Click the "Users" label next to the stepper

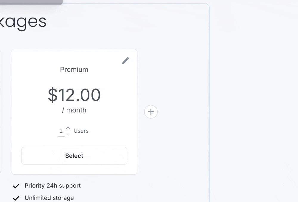pos(81,131)
